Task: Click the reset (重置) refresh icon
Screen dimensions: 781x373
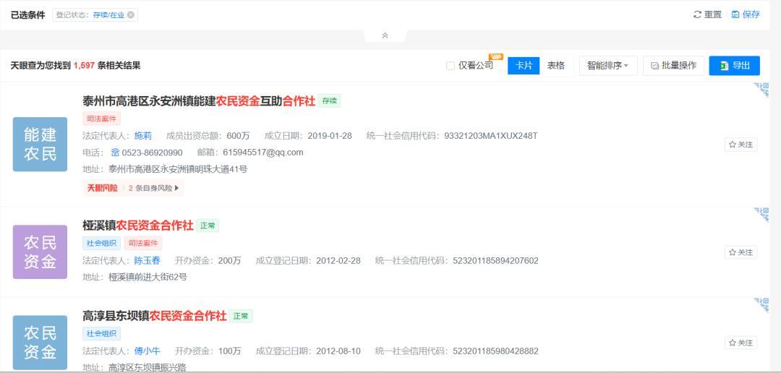Action: (697, 15)
